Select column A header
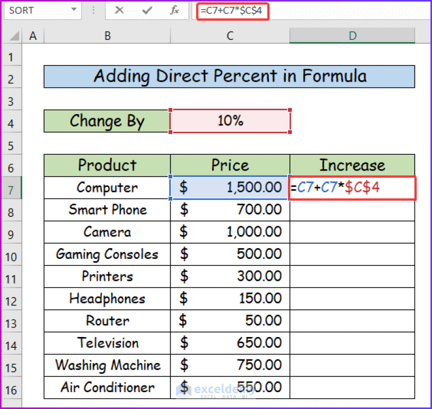This screenshot has width=432, height=409. pyautogui.click(x=33, y=36)
